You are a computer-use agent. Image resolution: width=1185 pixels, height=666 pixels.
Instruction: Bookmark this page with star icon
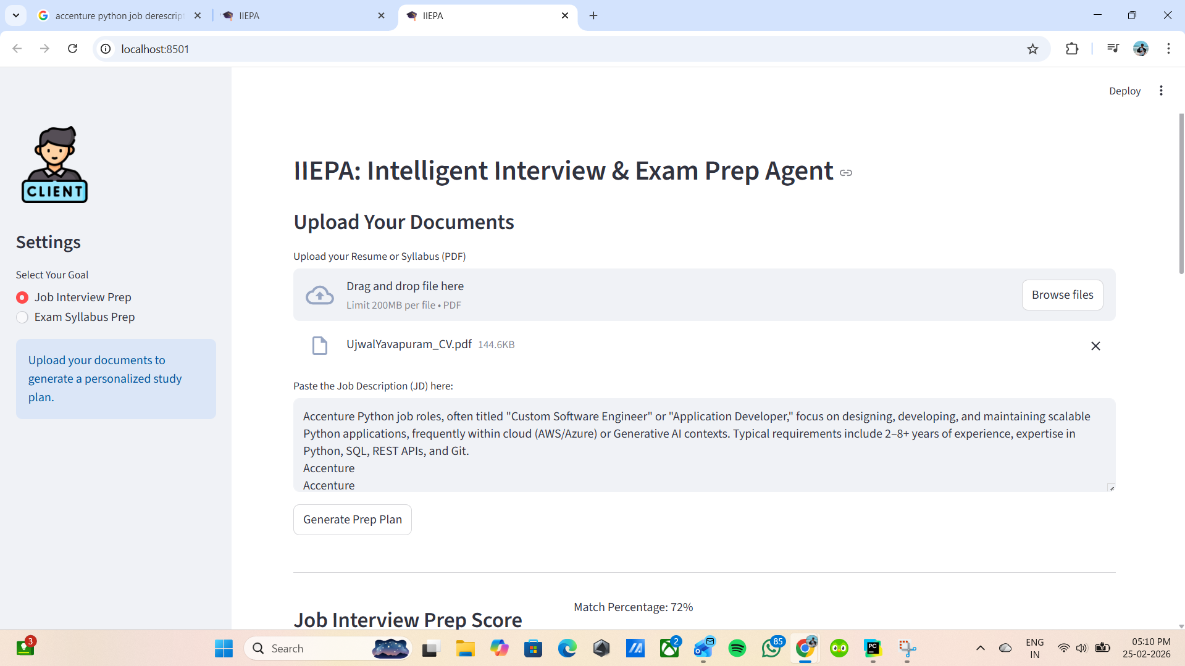pyautogui.click(x=1032, y=49)
